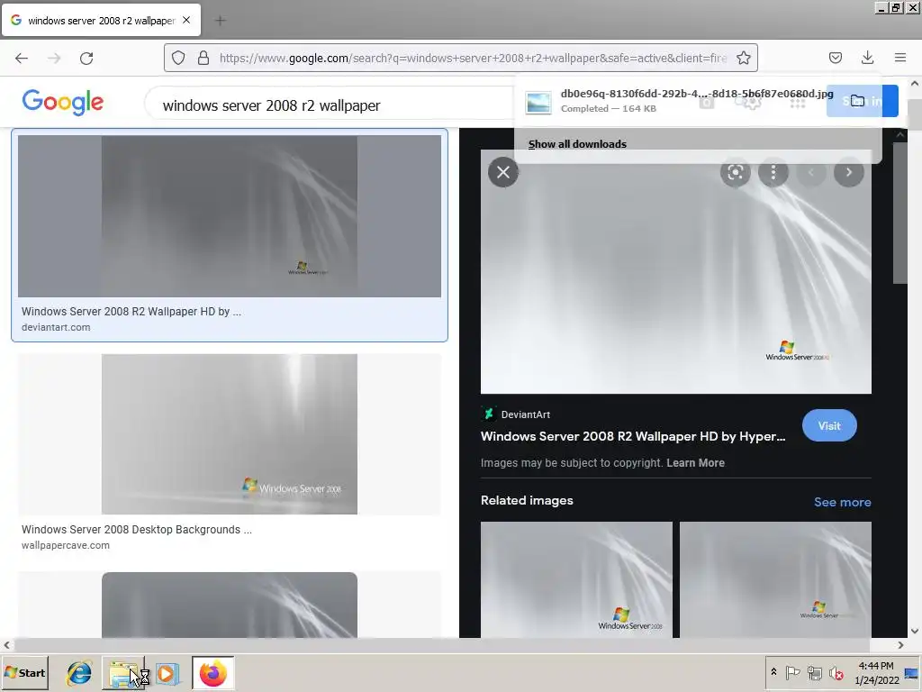Screen dimensions: 922x692
Task: Launch Internet Explorer from the taskbar
Action: coord(79,673)
